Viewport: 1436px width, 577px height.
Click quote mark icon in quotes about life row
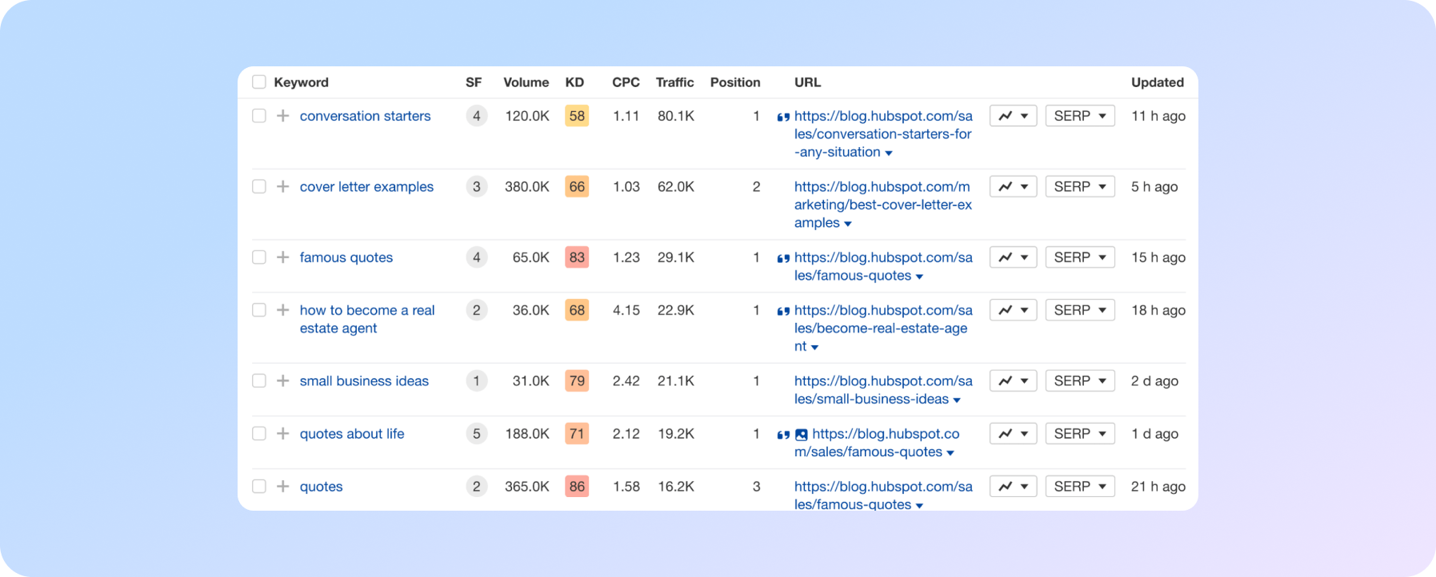point(783,435)
